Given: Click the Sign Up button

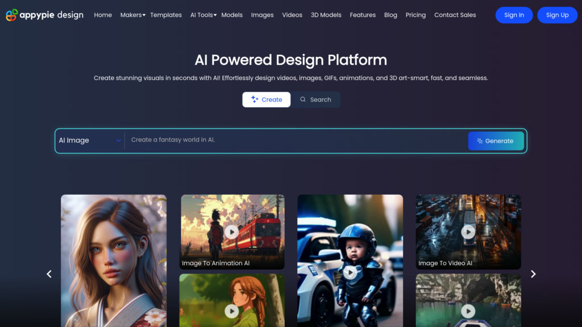Looking at the screenshot, I should (557, 15).
